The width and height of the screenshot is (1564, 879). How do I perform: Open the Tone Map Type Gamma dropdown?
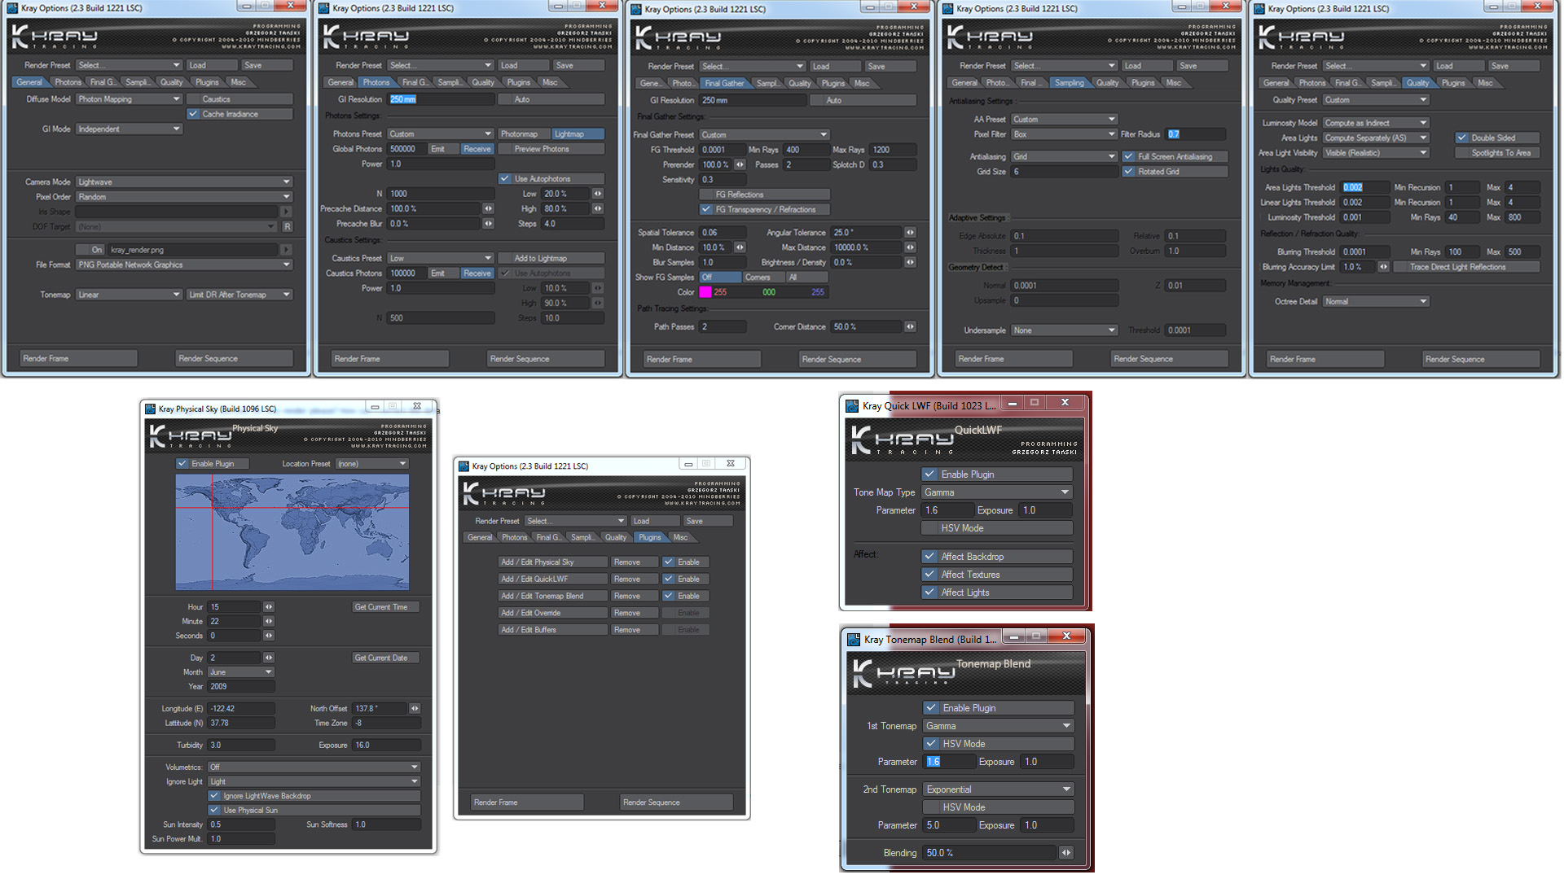tap(996, 492)
